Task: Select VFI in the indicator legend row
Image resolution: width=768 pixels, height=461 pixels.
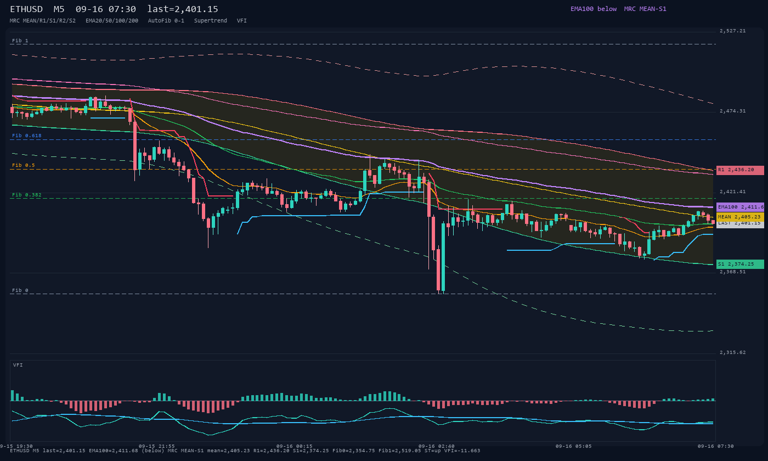Action: tap(242, 20)
